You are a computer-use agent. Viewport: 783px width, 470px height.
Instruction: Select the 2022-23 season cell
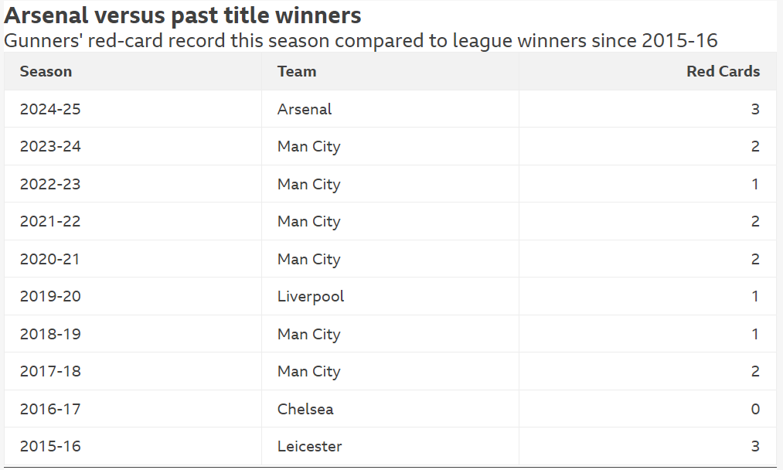click(50, 184)
